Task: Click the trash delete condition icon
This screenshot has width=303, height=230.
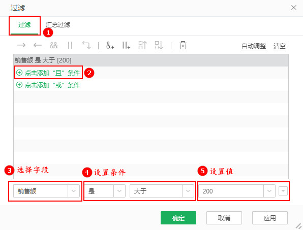Action: click(183, 45)
